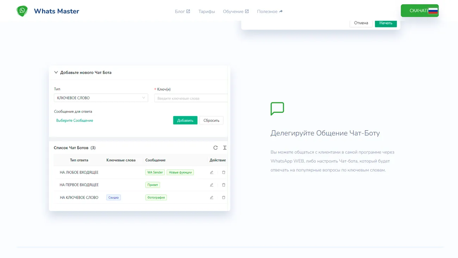Delete the НА КЛЮЧЕВОЕ СЛОВО bot row
Viewport: 458px width, 258px height.
[223, 198]
